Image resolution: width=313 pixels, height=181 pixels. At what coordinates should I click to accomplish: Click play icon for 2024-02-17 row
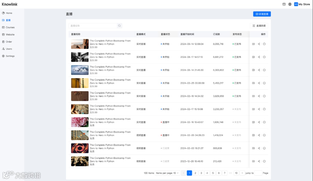(x=253, y=109)
